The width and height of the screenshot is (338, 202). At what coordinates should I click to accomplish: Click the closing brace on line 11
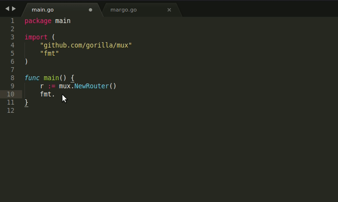(26, 103)
